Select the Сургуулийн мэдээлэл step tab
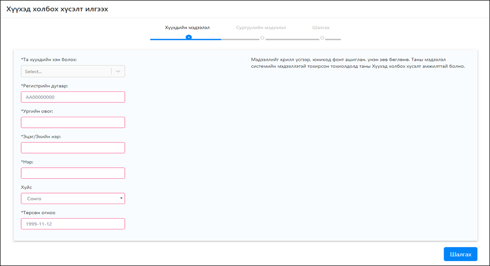 (261, 27)
